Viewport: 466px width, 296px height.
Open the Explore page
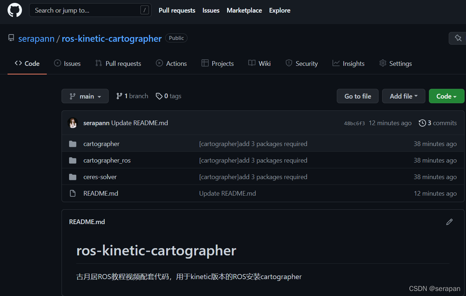tap(280, 10)
